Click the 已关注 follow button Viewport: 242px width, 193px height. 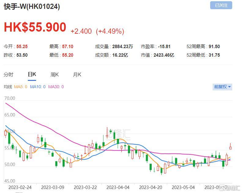[221, 5]
